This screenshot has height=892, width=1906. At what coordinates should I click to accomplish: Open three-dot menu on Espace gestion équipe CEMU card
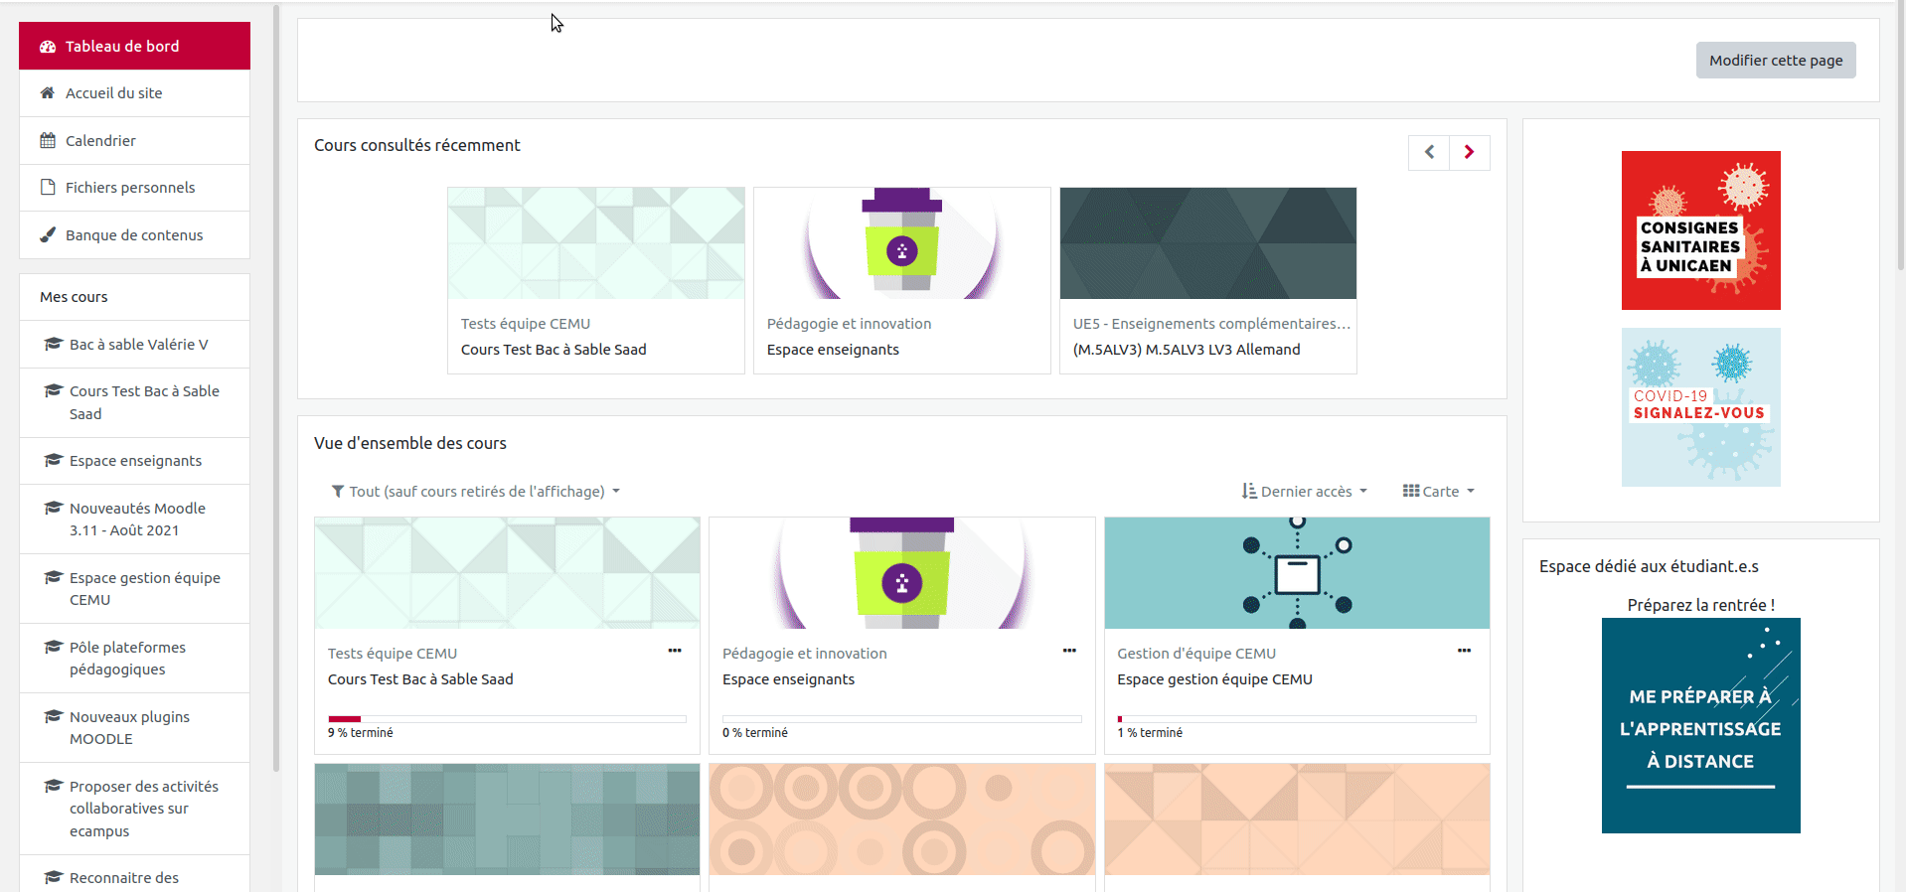[1464, 651]
